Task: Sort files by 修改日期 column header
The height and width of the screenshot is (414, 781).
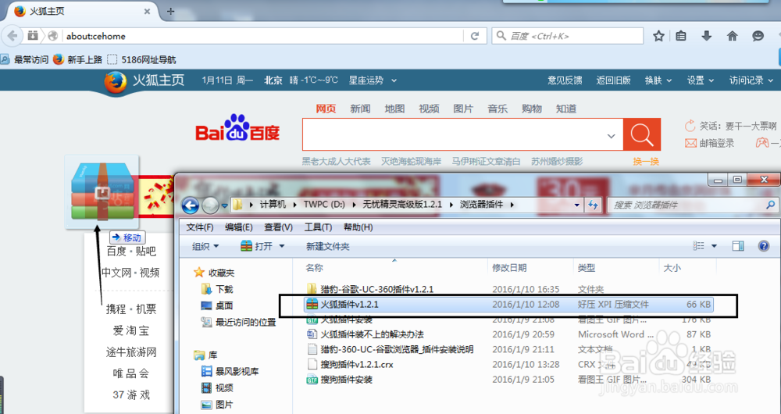Action: [509, 268]
